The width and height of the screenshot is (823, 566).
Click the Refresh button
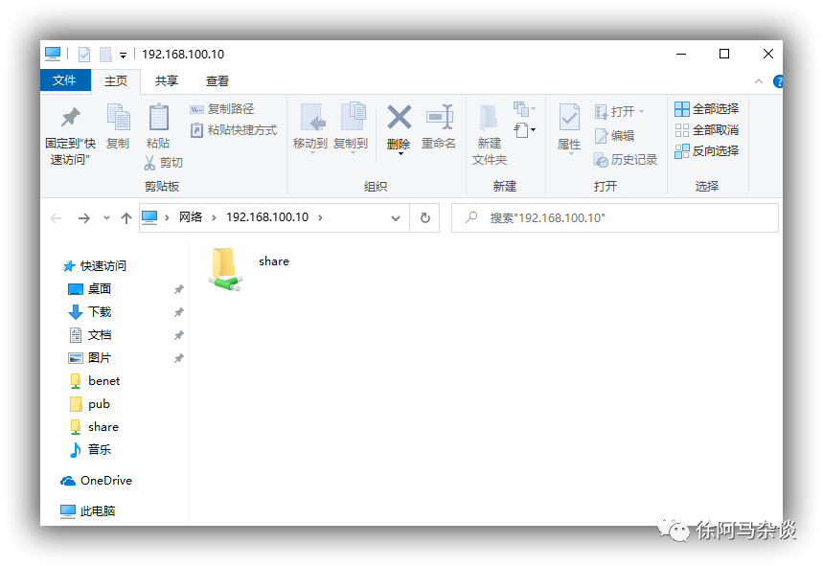coord(425,217)
